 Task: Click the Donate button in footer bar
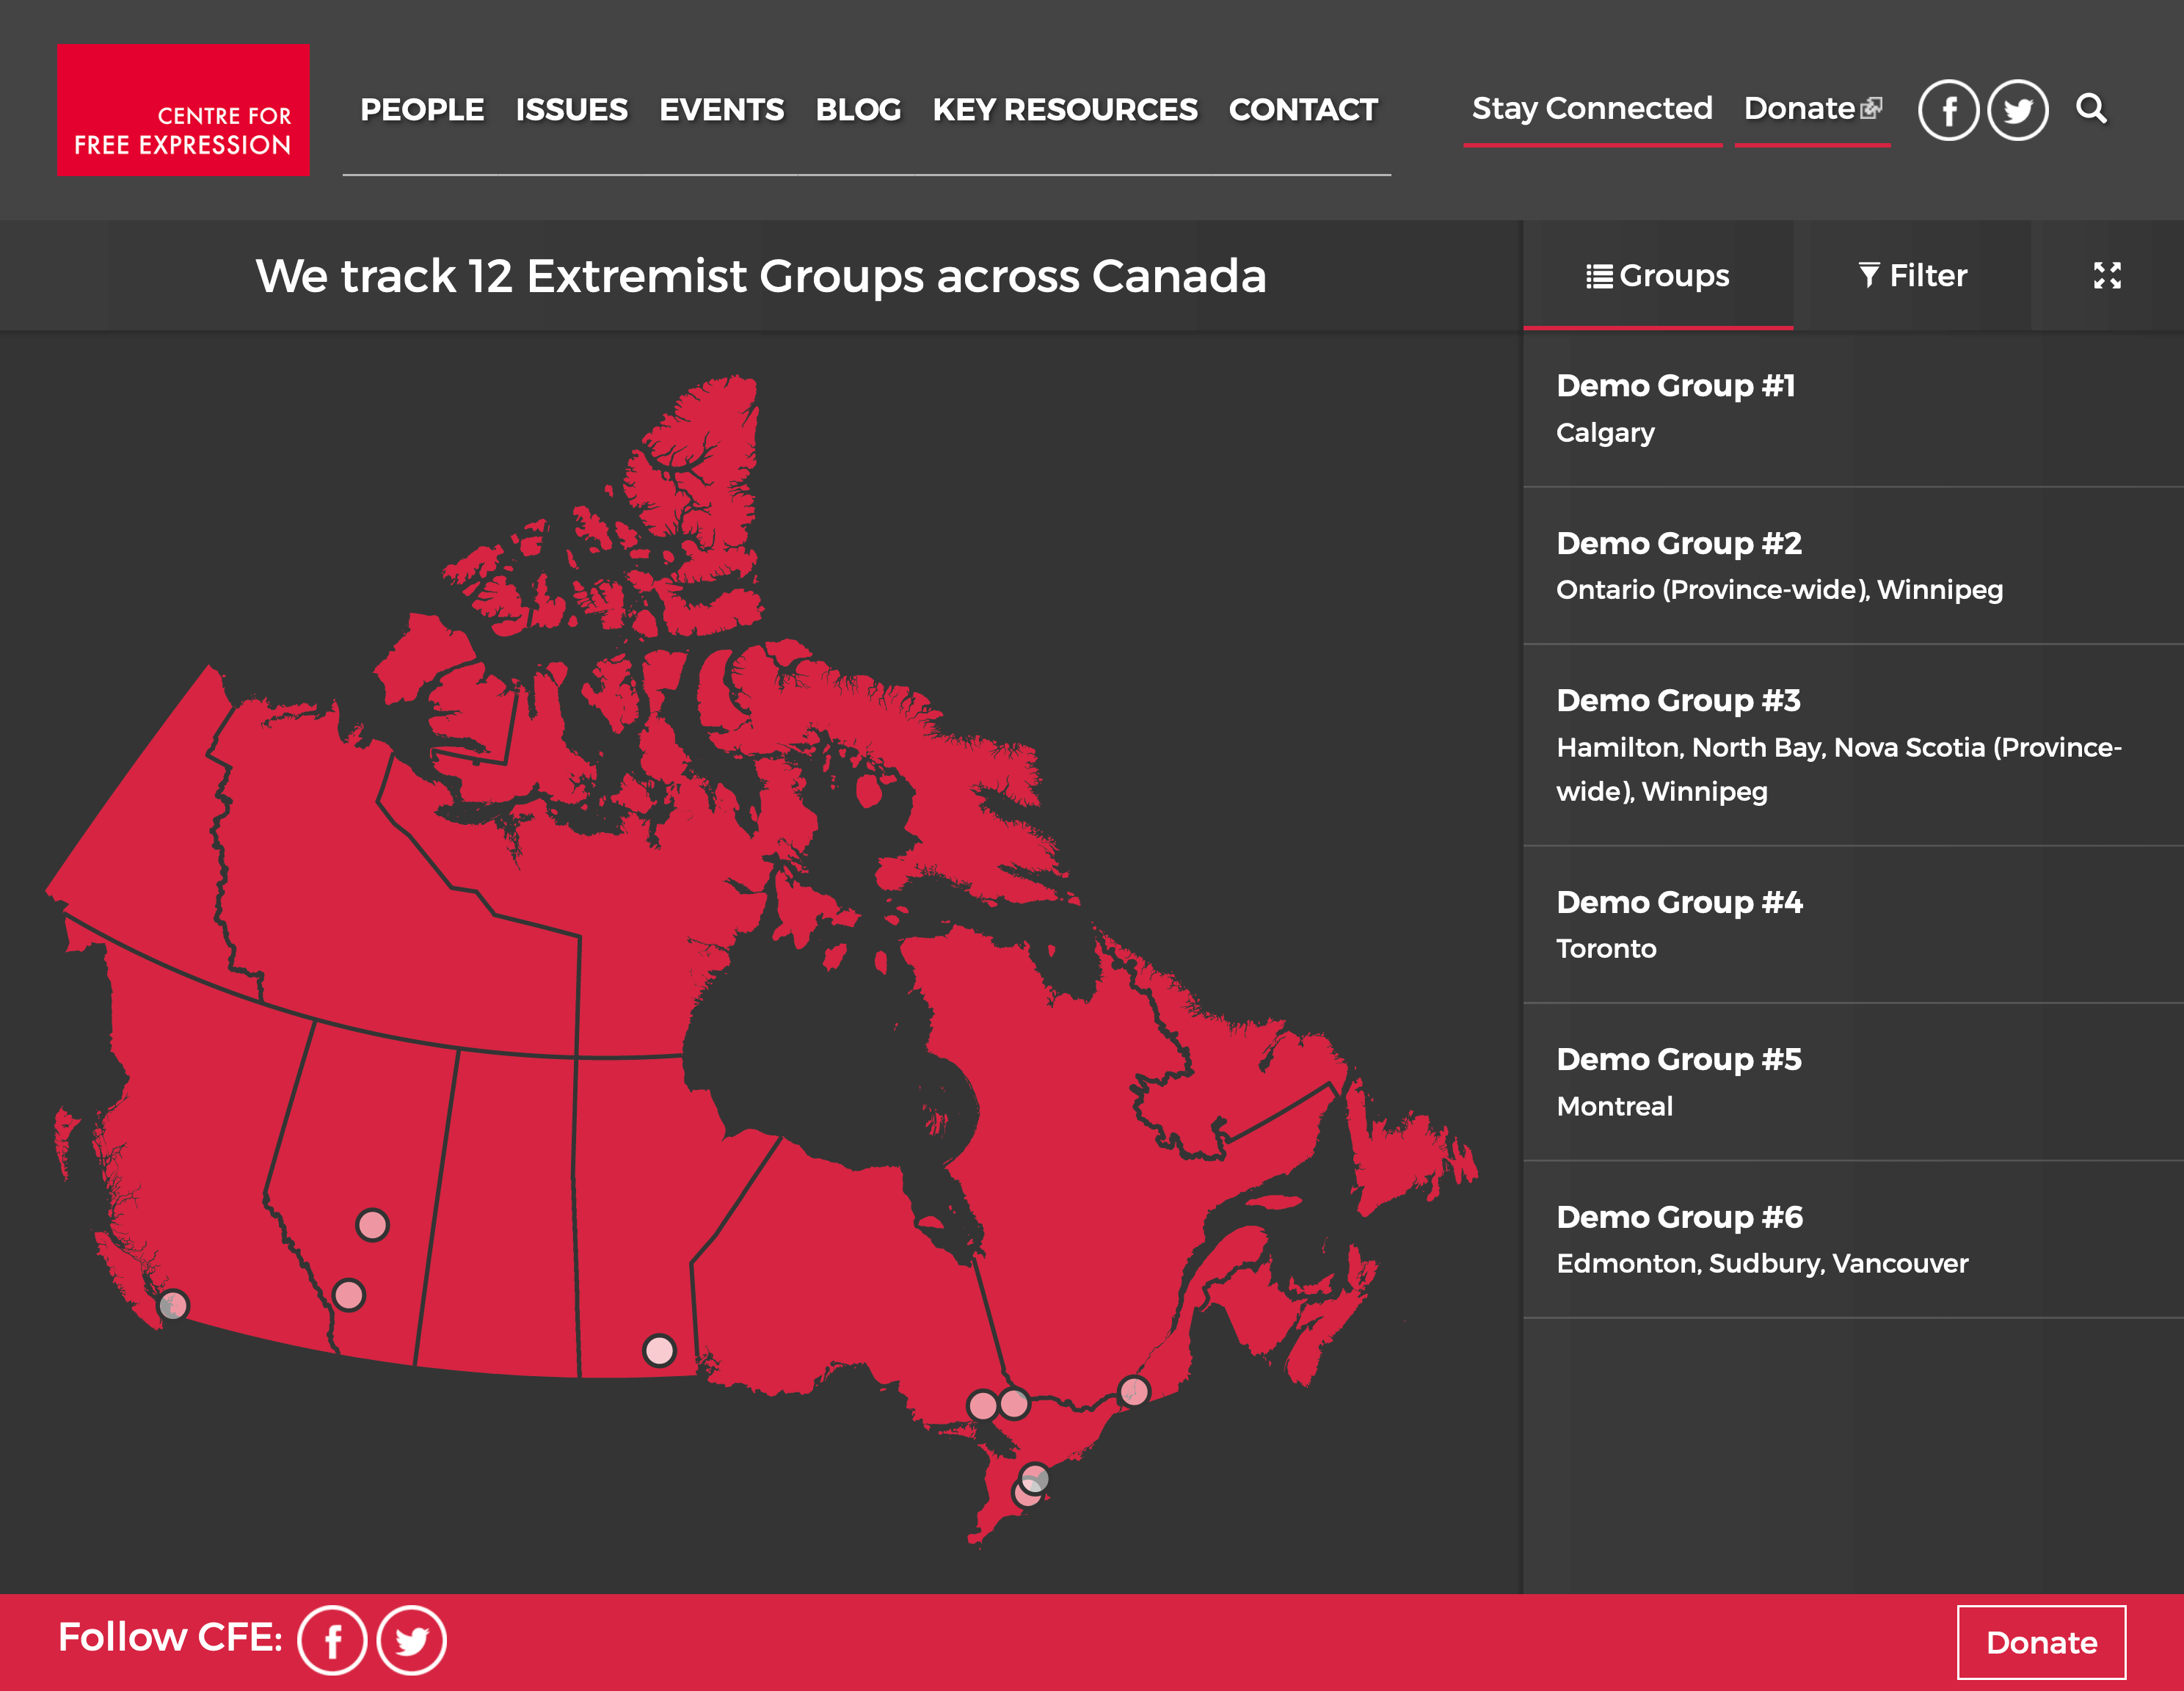[x=2040, y=1642]
